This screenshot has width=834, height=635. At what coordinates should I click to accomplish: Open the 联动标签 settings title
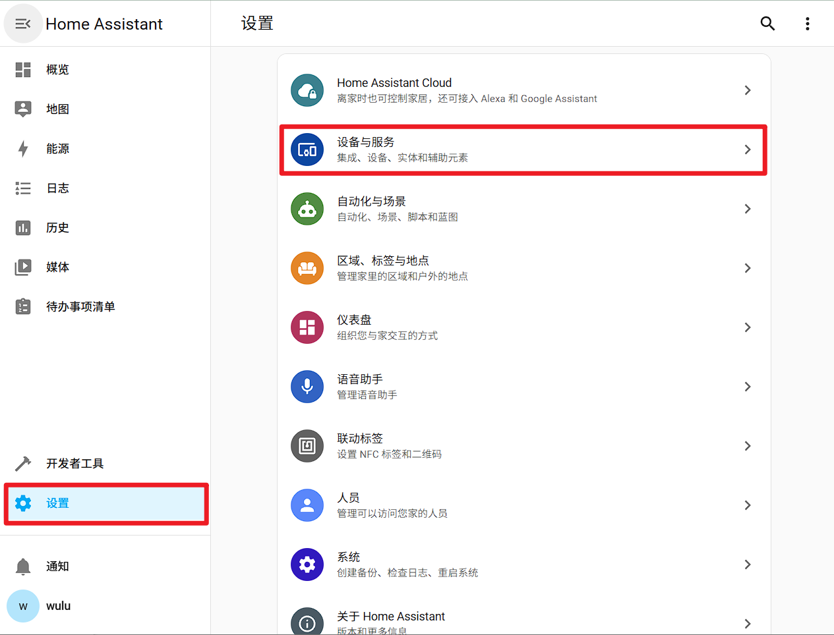(x=360, y=439)
